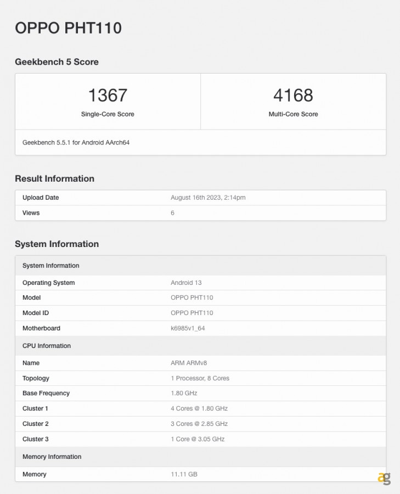Click the CPU Information table header
The height and width of the screenshot is (494, 400).
47,346
